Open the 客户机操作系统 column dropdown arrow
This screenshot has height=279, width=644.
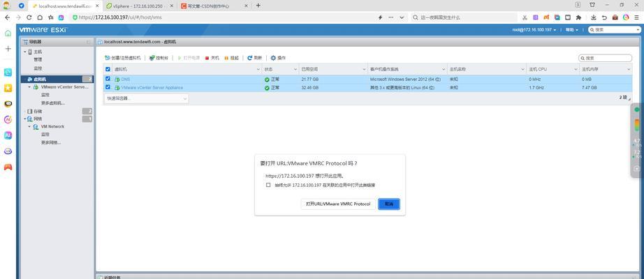click(444, 69)
